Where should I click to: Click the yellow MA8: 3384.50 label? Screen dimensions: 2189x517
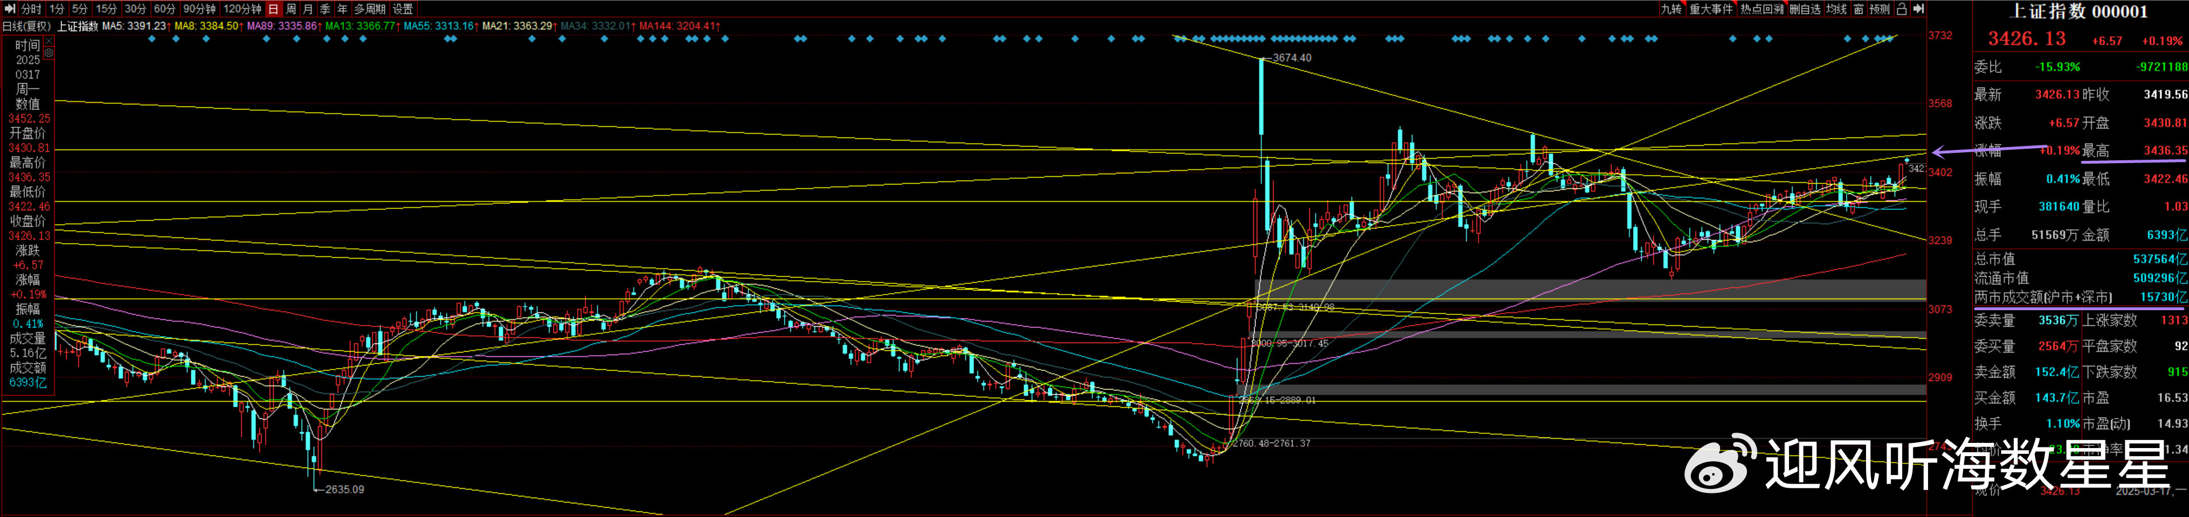[209, 26]
